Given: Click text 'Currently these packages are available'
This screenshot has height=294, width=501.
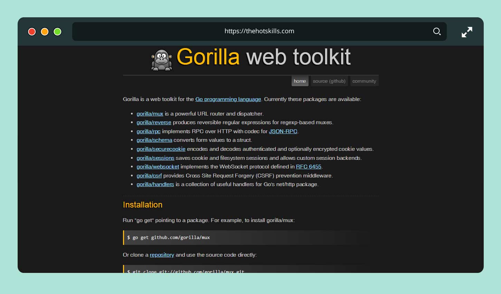Looking at the screenshot, I should (x=312, y=99).
